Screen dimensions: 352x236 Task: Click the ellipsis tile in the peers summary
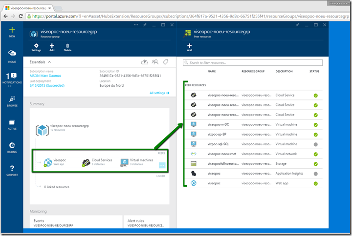click(162, 165)
